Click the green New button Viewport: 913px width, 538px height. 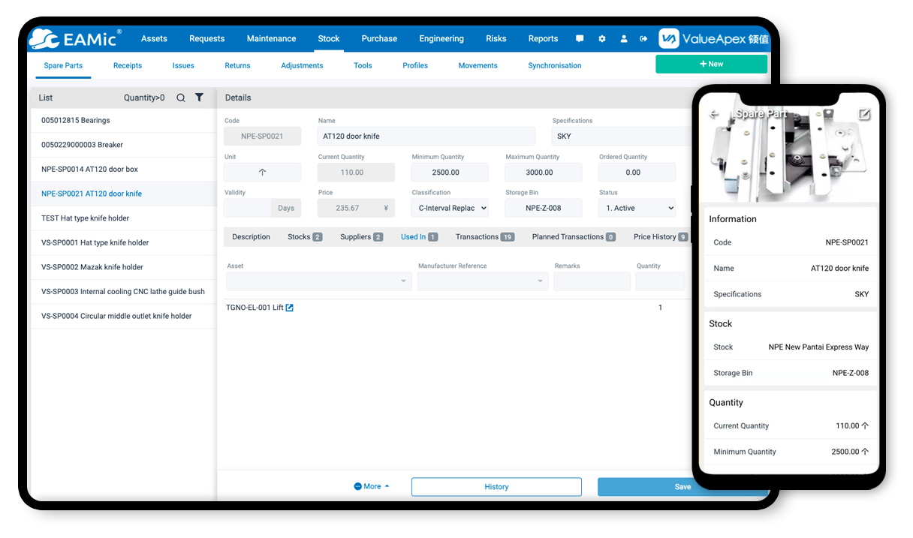coord(711,65)
